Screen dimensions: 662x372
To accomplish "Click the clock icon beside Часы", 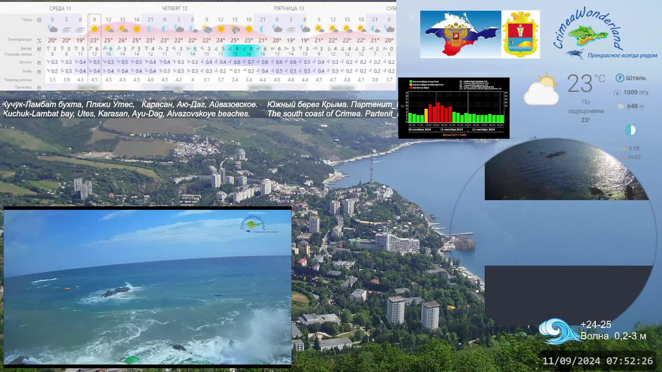I will pyautogui.click(x=39, y=20).
